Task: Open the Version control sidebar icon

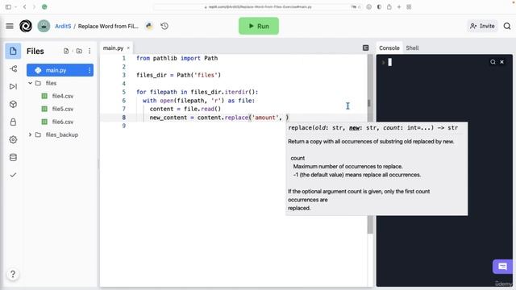Action: 13,68
